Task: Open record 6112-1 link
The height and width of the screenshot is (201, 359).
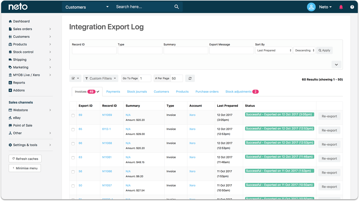Action: (x=107, y=129)
